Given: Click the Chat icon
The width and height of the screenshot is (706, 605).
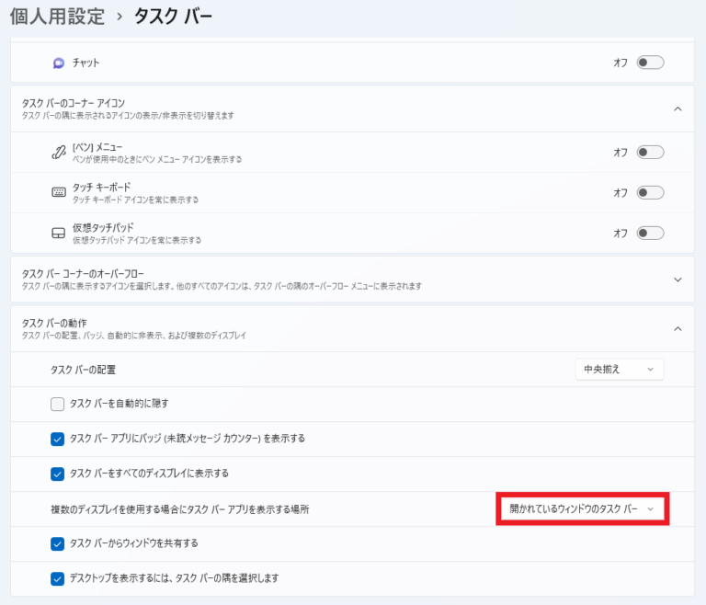Looking at the screenshot, I should [x=59, y=63].
